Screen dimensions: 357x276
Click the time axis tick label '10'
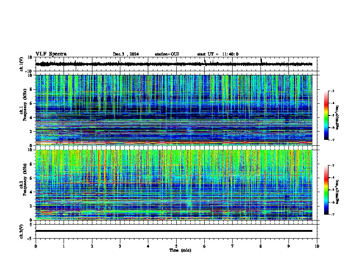point(317,246)
